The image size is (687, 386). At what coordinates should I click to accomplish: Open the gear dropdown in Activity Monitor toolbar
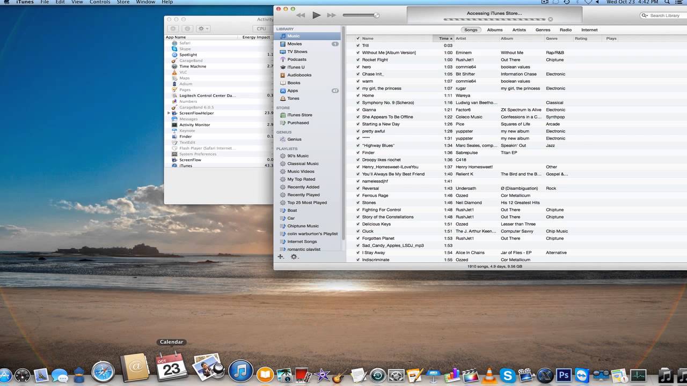(x=203, y=28)
